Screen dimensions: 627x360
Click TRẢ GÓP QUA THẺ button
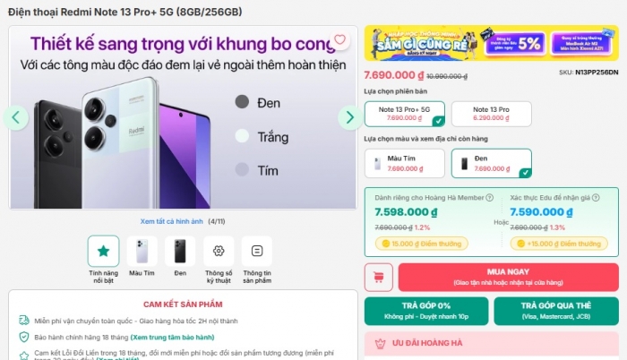(x=556, y=311)
